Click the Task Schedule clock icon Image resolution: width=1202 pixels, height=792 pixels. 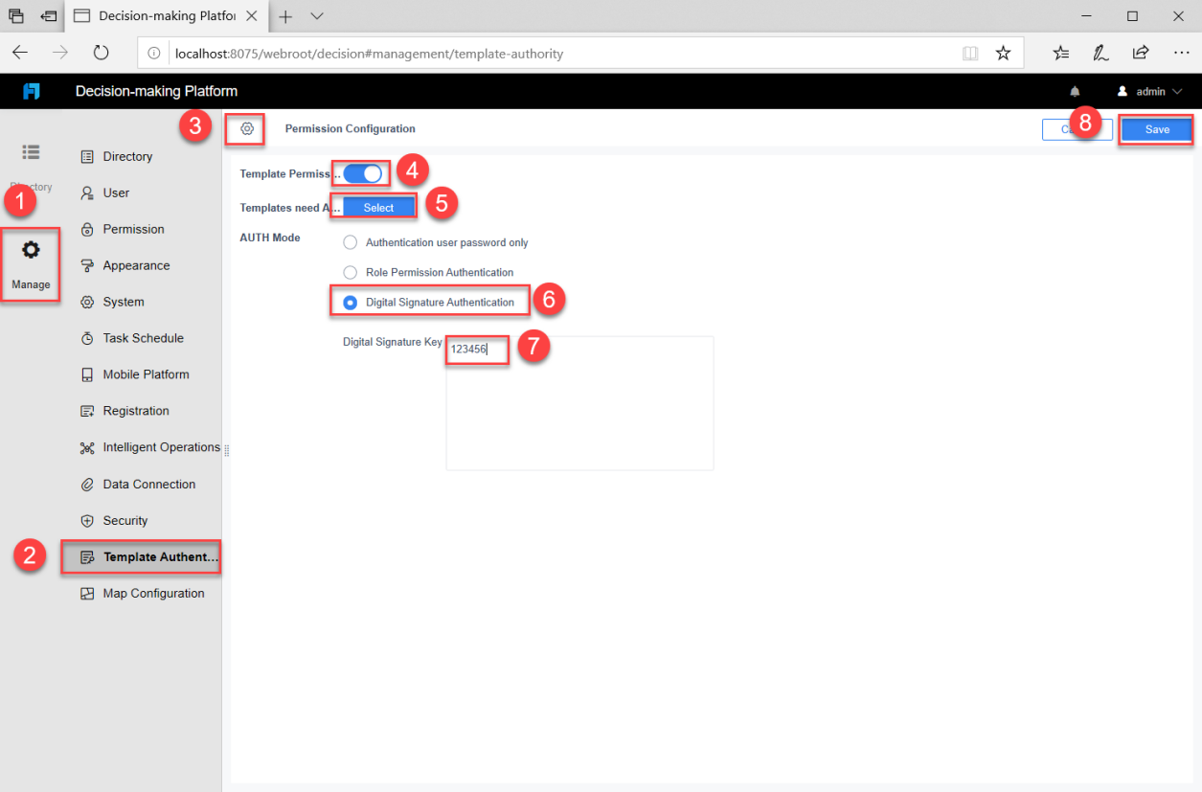pyautogui.click(x=89, y=337)
